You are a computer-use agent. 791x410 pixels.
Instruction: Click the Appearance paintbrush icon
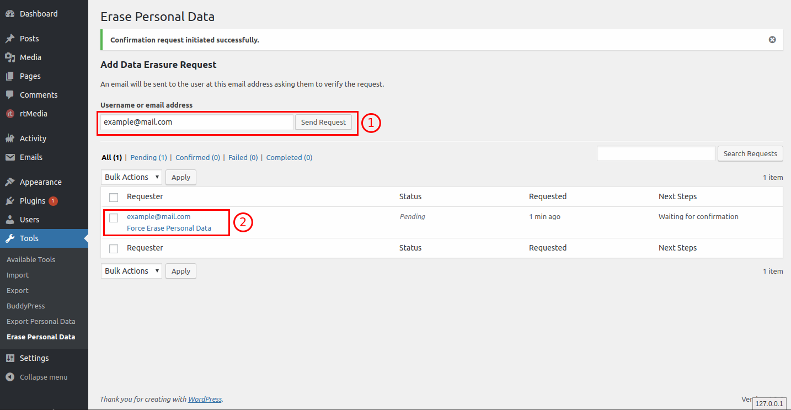[x=9, y=182]
